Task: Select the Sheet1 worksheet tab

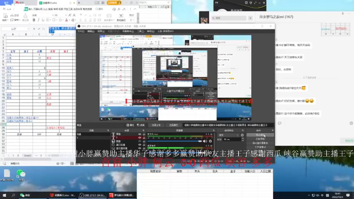Action: pos(27,156)
